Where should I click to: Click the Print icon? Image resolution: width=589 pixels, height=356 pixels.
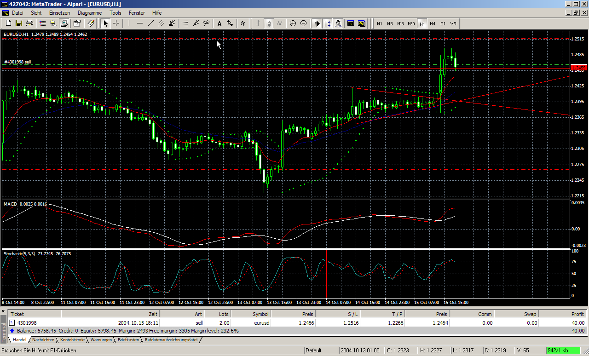click(29, 23)
